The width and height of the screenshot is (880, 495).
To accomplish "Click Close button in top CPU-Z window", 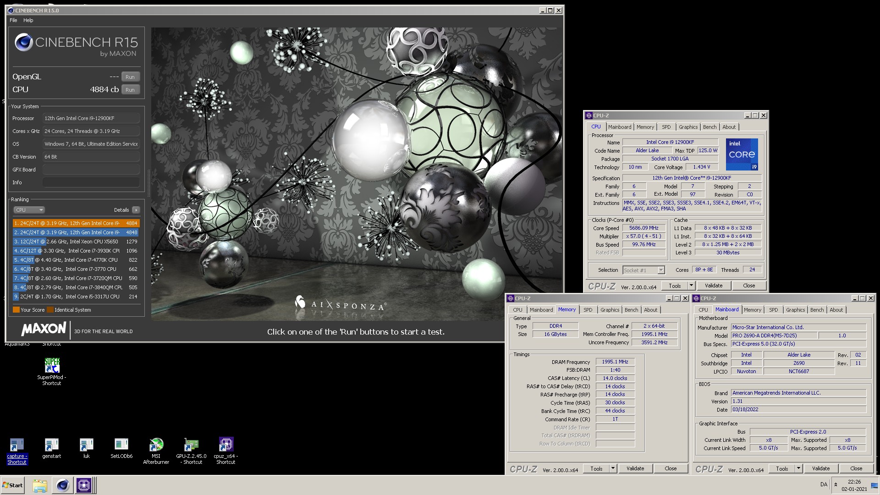I will pyautogui.click(x=749, y=286).
